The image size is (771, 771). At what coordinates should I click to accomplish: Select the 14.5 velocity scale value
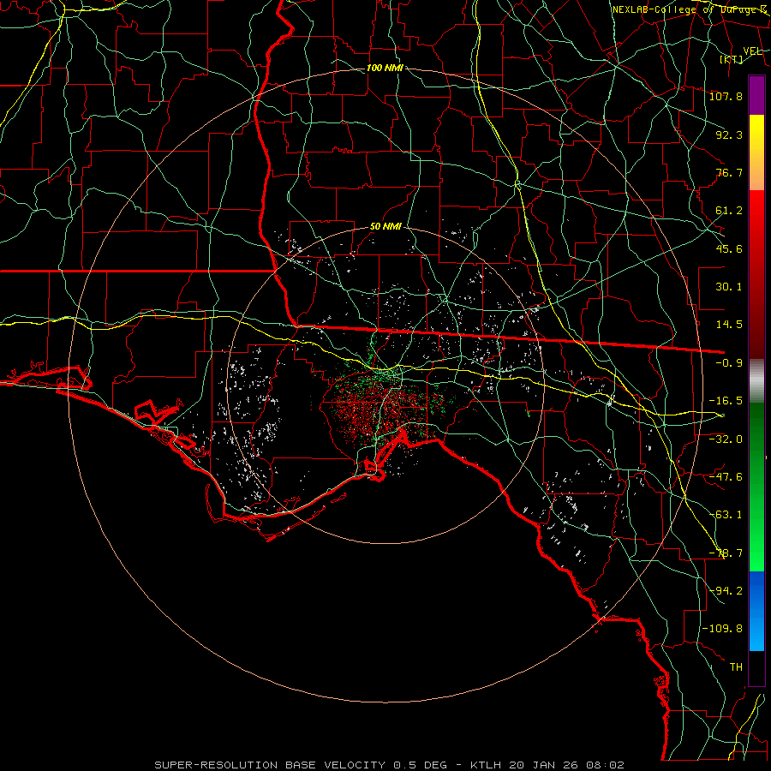point(729,325)
